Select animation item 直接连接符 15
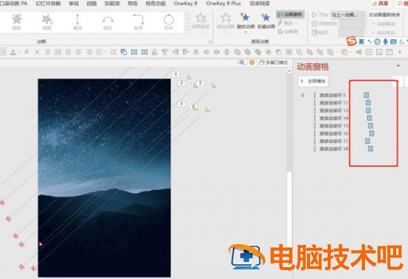The image size is (408, 279). 334,126
